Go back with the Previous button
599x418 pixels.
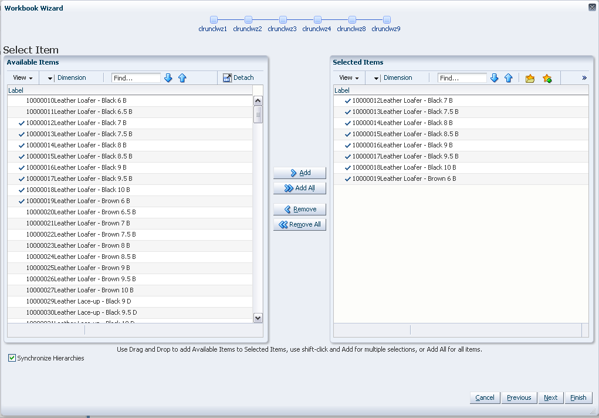point(519,397)
